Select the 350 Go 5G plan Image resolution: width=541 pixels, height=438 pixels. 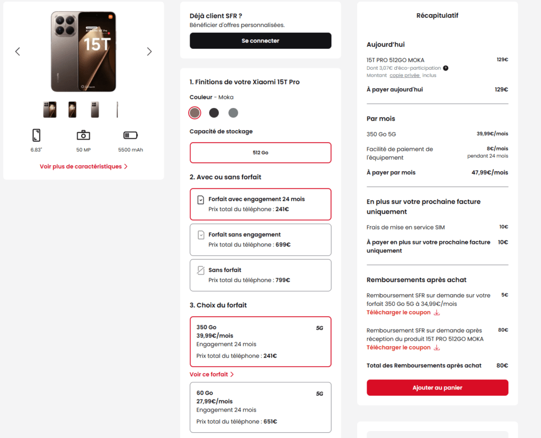pos(260,342)
